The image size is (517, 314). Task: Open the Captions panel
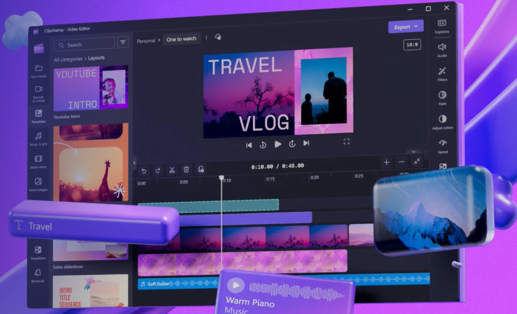pyautogui.click(x=442, y=26)
